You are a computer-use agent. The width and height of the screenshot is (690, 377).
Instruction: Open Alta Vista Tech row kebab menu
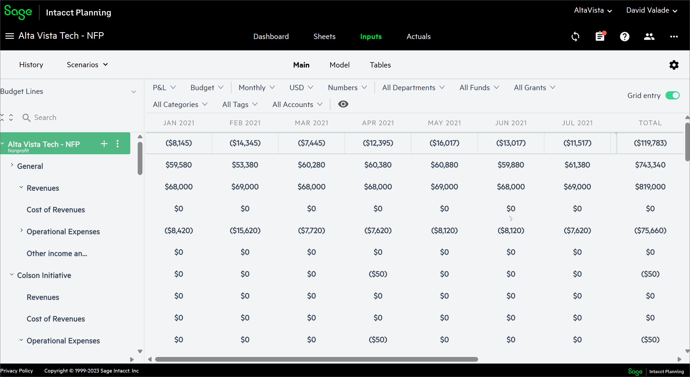[x=117, y=144]
